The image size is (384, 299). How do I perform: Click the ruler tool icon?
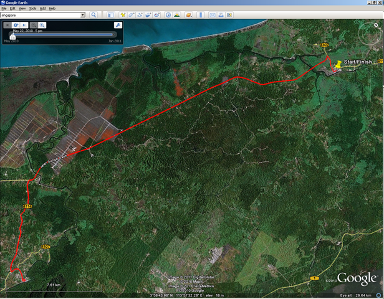(201, 15)
